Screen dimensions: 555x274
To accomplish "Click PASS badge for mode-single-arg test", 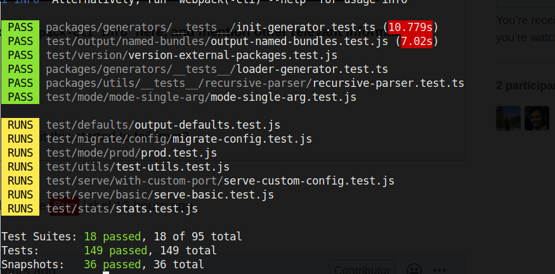I will 20,97.
